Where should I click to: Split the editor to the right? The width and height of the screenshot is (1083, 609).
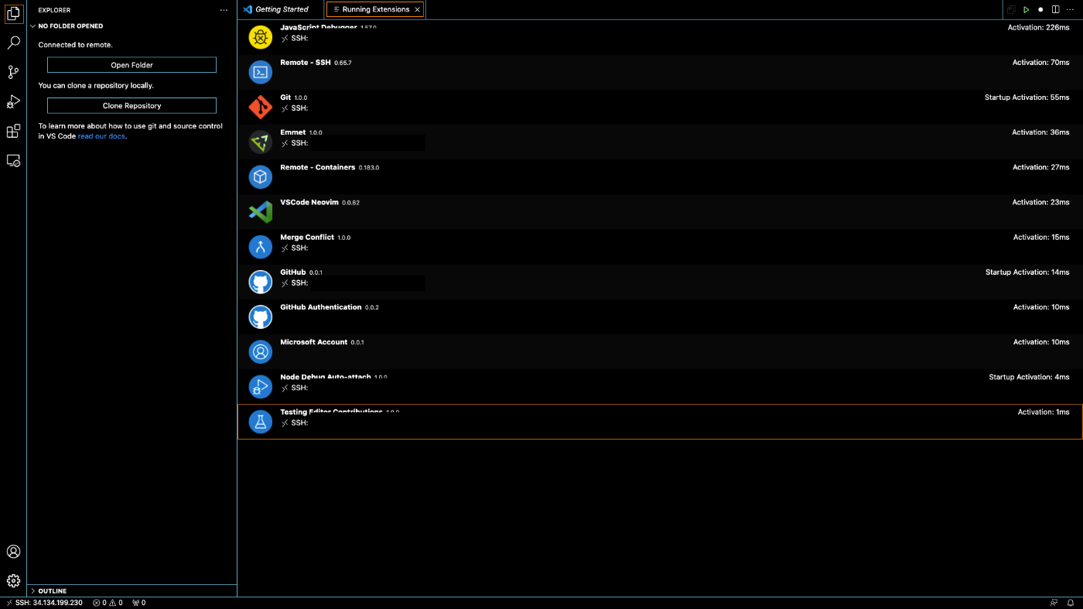pos(1056,10)
